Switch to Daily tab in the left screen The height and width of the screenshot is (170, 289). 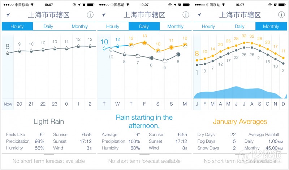tap(48, 26)
